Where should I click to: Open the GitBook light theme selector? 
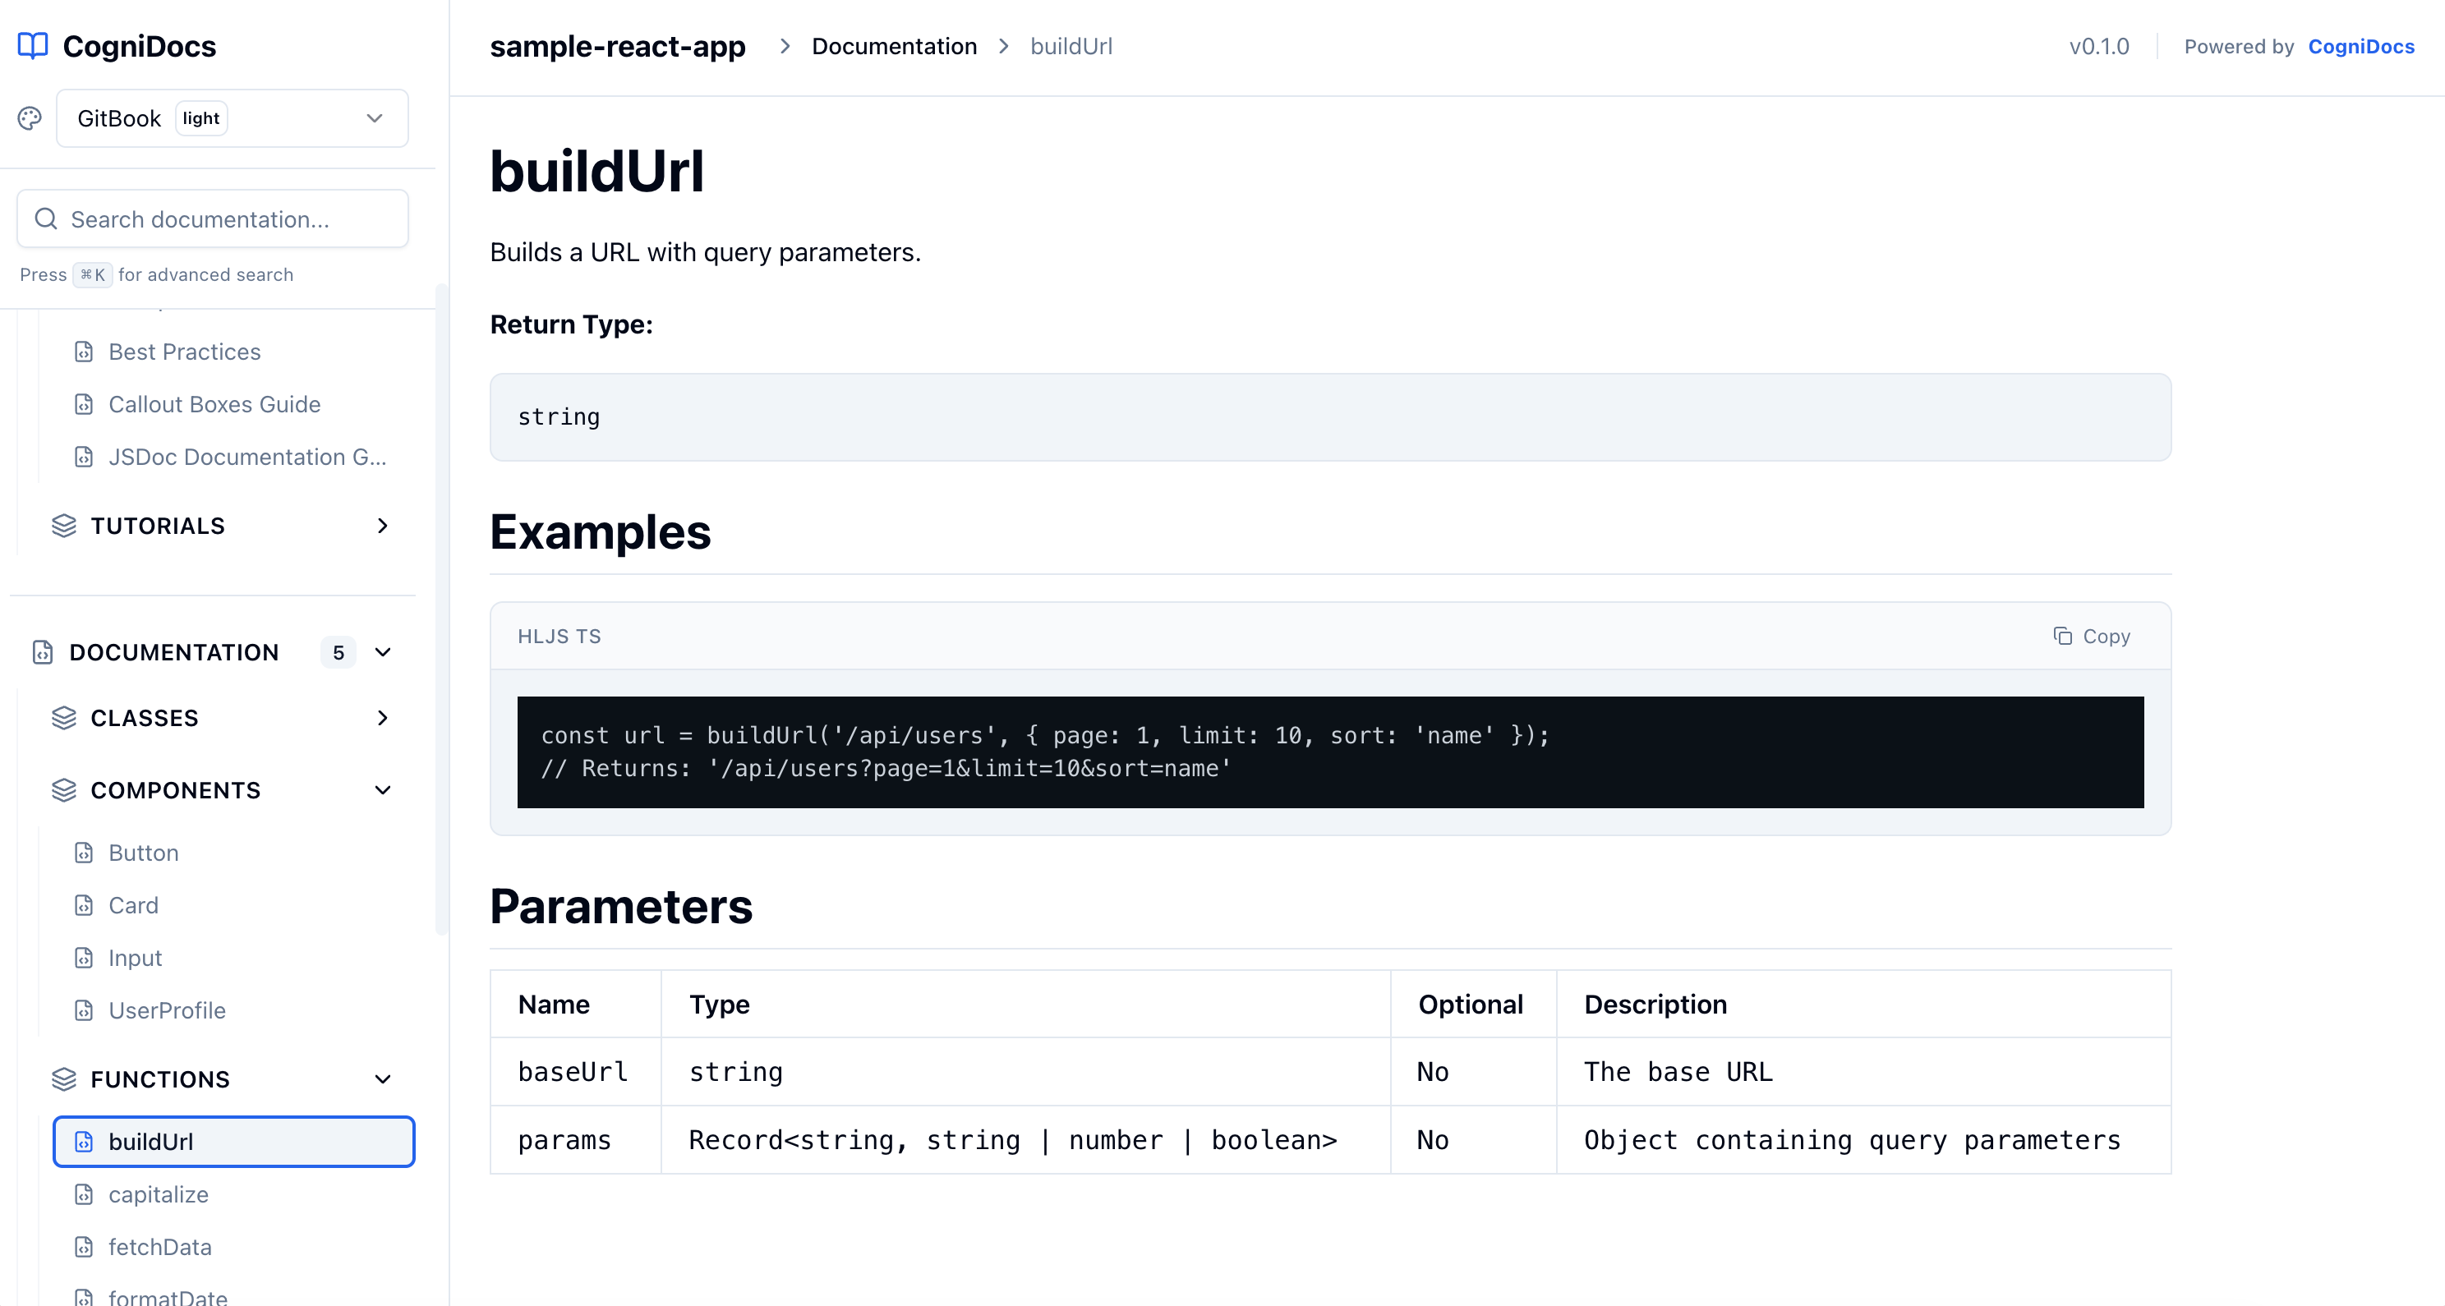(232, 117)
